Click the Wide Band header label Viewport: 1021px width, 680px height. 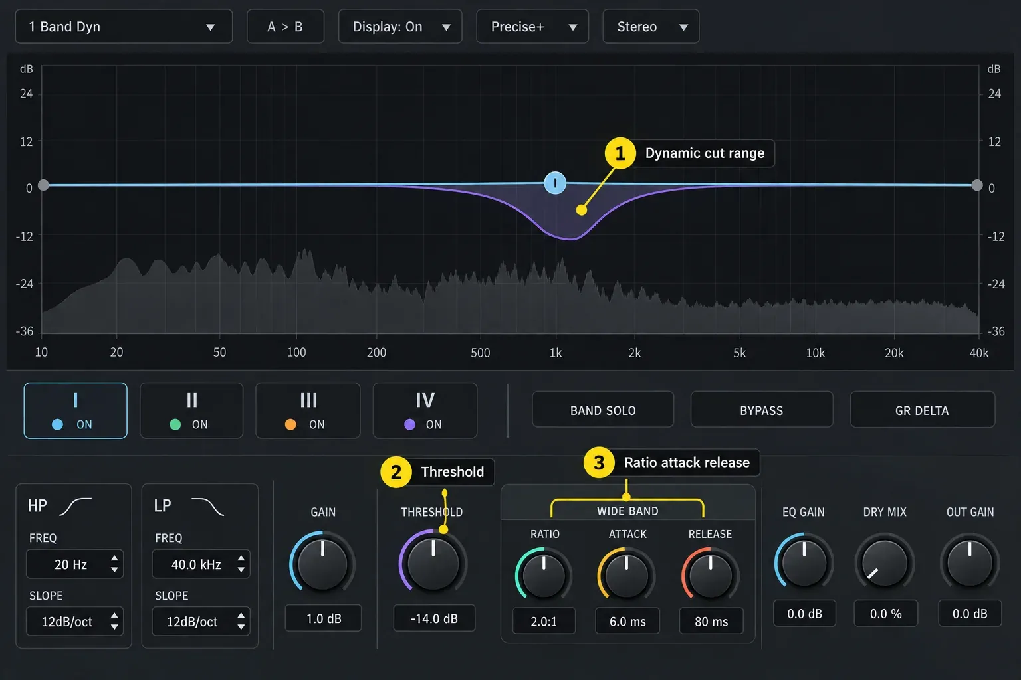[627, 511]
